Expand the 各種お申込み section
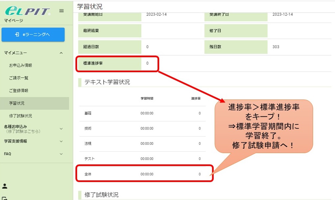 (x=61, y=128)
